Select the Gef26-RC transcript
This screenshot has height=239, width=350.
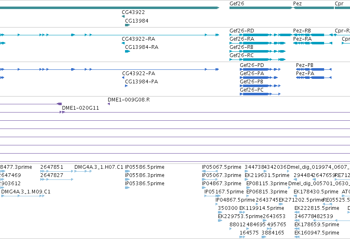257,60
